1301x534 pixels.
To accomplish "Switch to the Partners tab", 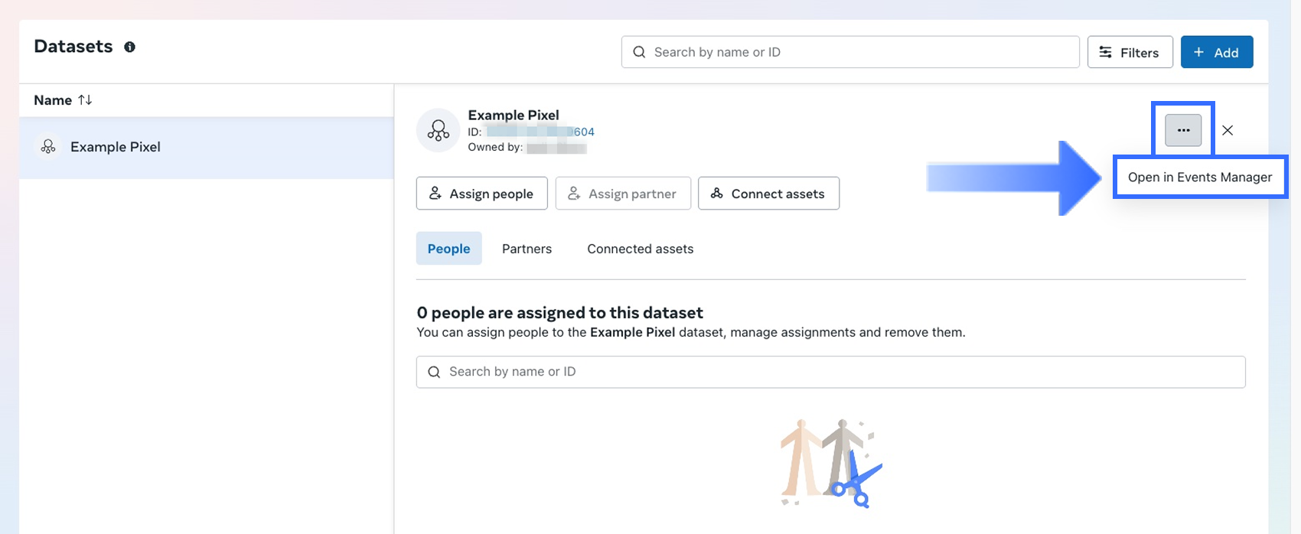I will (x=527, y=249).
